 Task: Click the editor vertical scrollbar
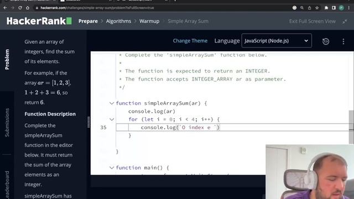pyautogui.click(x=351, y=127)
